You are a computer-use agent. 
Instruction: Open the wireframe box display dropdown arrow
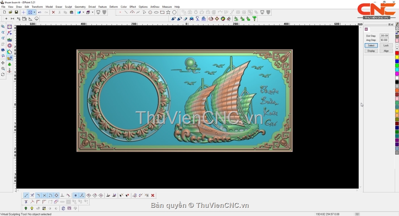pos(92,12)
